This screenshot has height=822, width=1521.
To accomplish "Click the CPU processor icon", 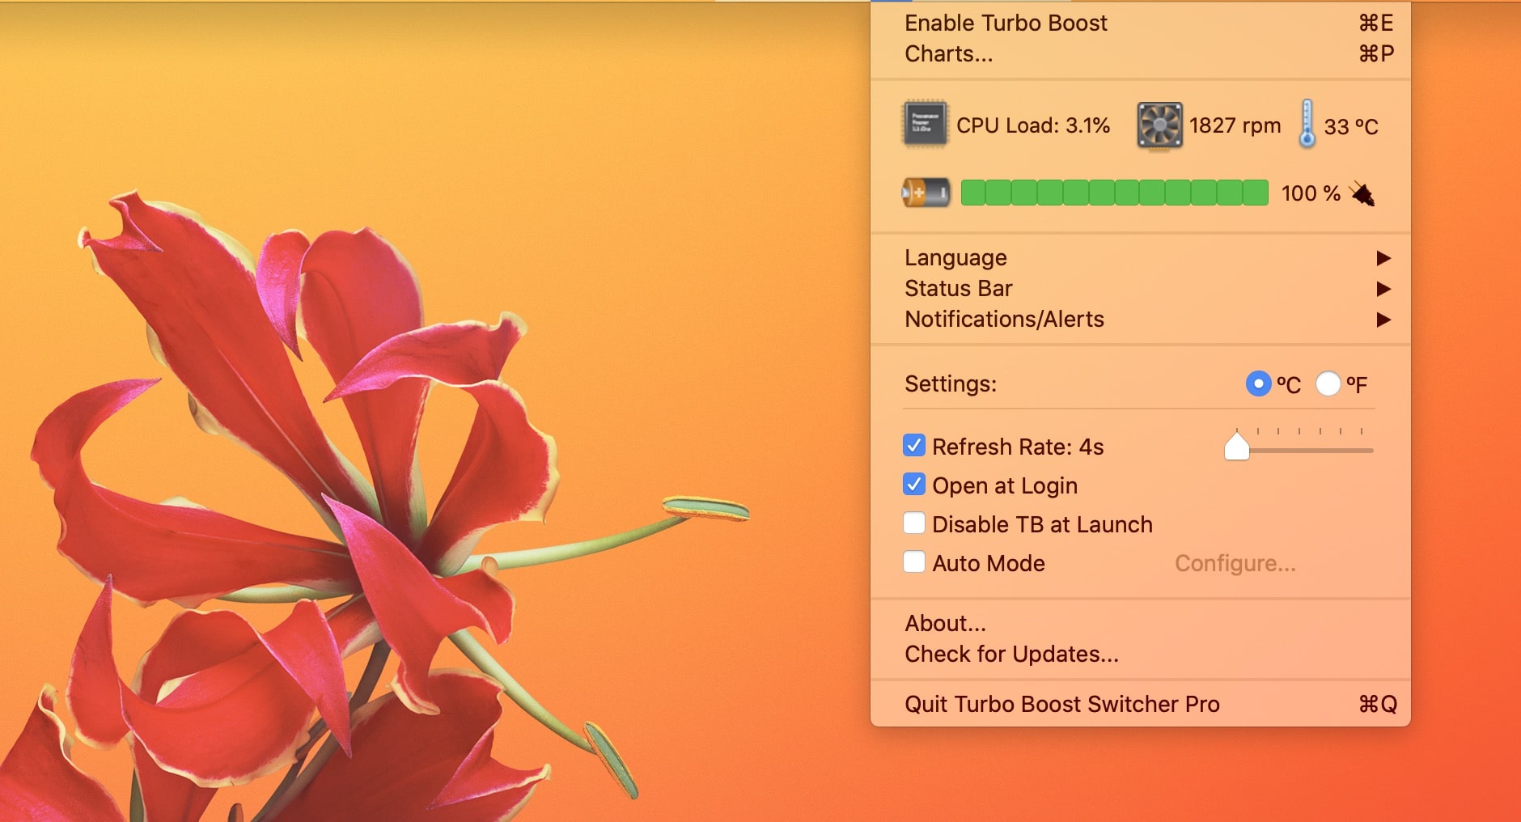I will coord(925,124).
